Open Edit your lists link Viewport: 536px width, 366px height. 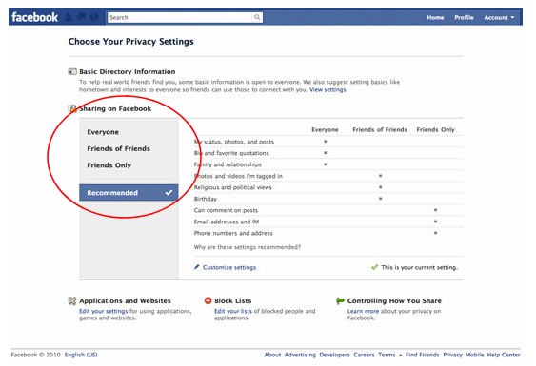point(233,311)
